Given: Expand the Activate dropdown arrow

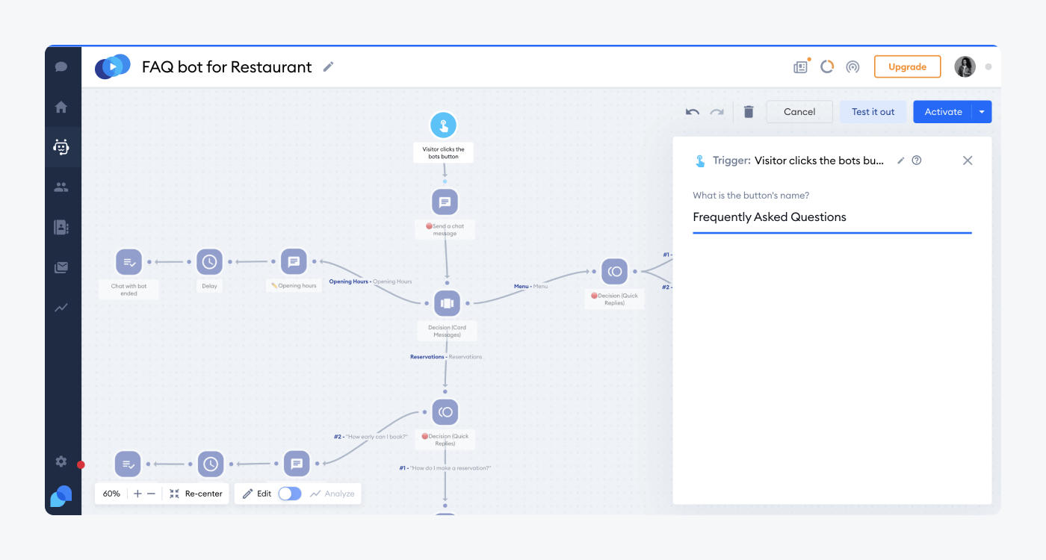Looking at the screenshot, I should coord(982,112).
